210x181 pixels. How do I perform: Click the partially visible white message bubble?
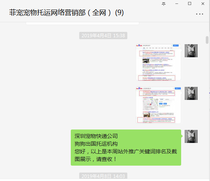[82, 23]
